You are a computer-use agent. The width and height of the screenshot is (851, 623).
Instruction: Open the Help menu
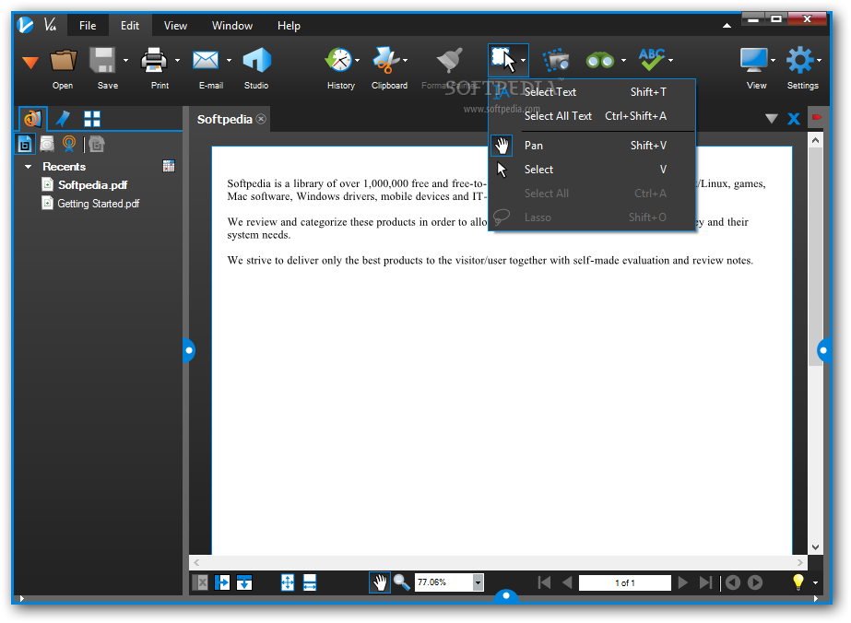pyautogui.click(x=289, y=26)
